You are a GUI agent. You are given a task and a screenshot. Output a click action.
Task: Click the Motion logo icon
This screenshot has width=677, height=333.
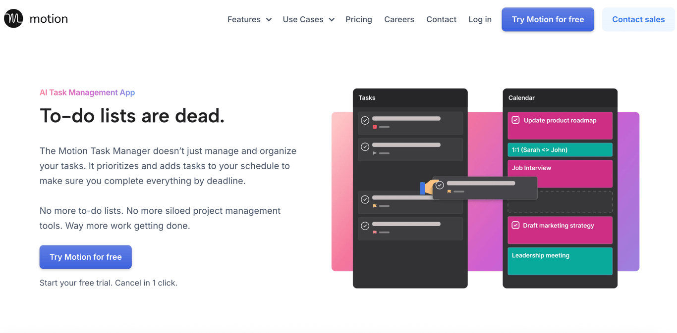click(13, 19)
